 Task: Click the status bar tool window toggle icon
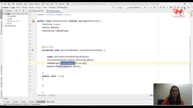coord(1,104)
